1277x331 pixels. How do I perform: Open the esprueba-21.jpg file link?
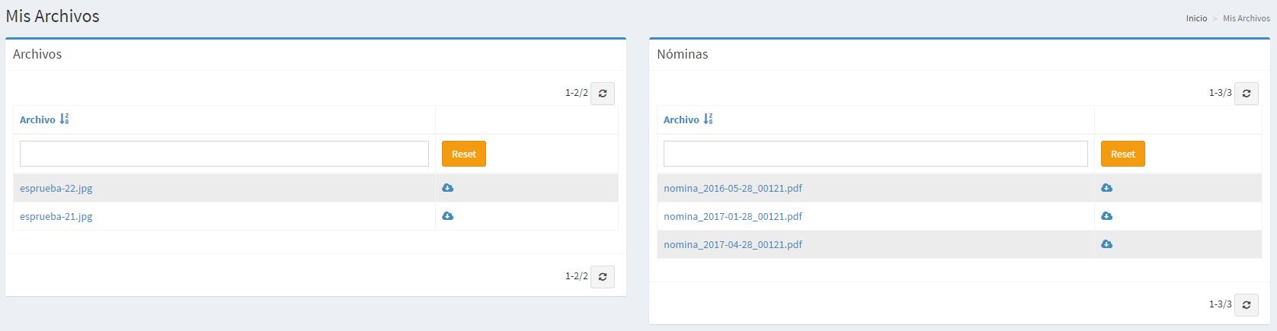[x=56, y=216]
